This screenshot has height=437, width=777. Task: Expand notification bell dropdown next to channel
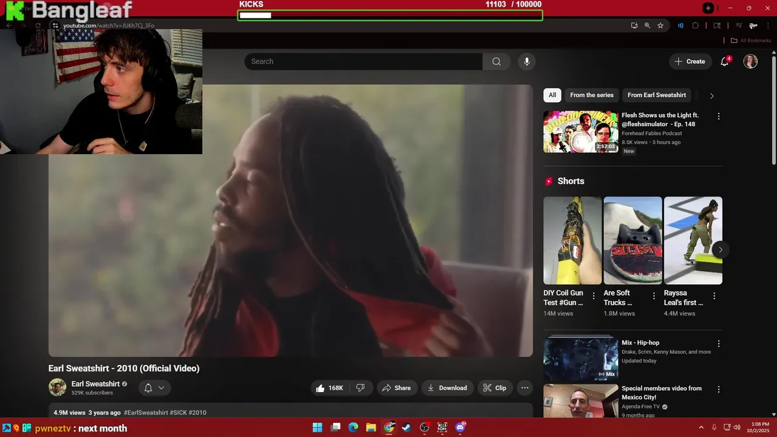(154, 388)
